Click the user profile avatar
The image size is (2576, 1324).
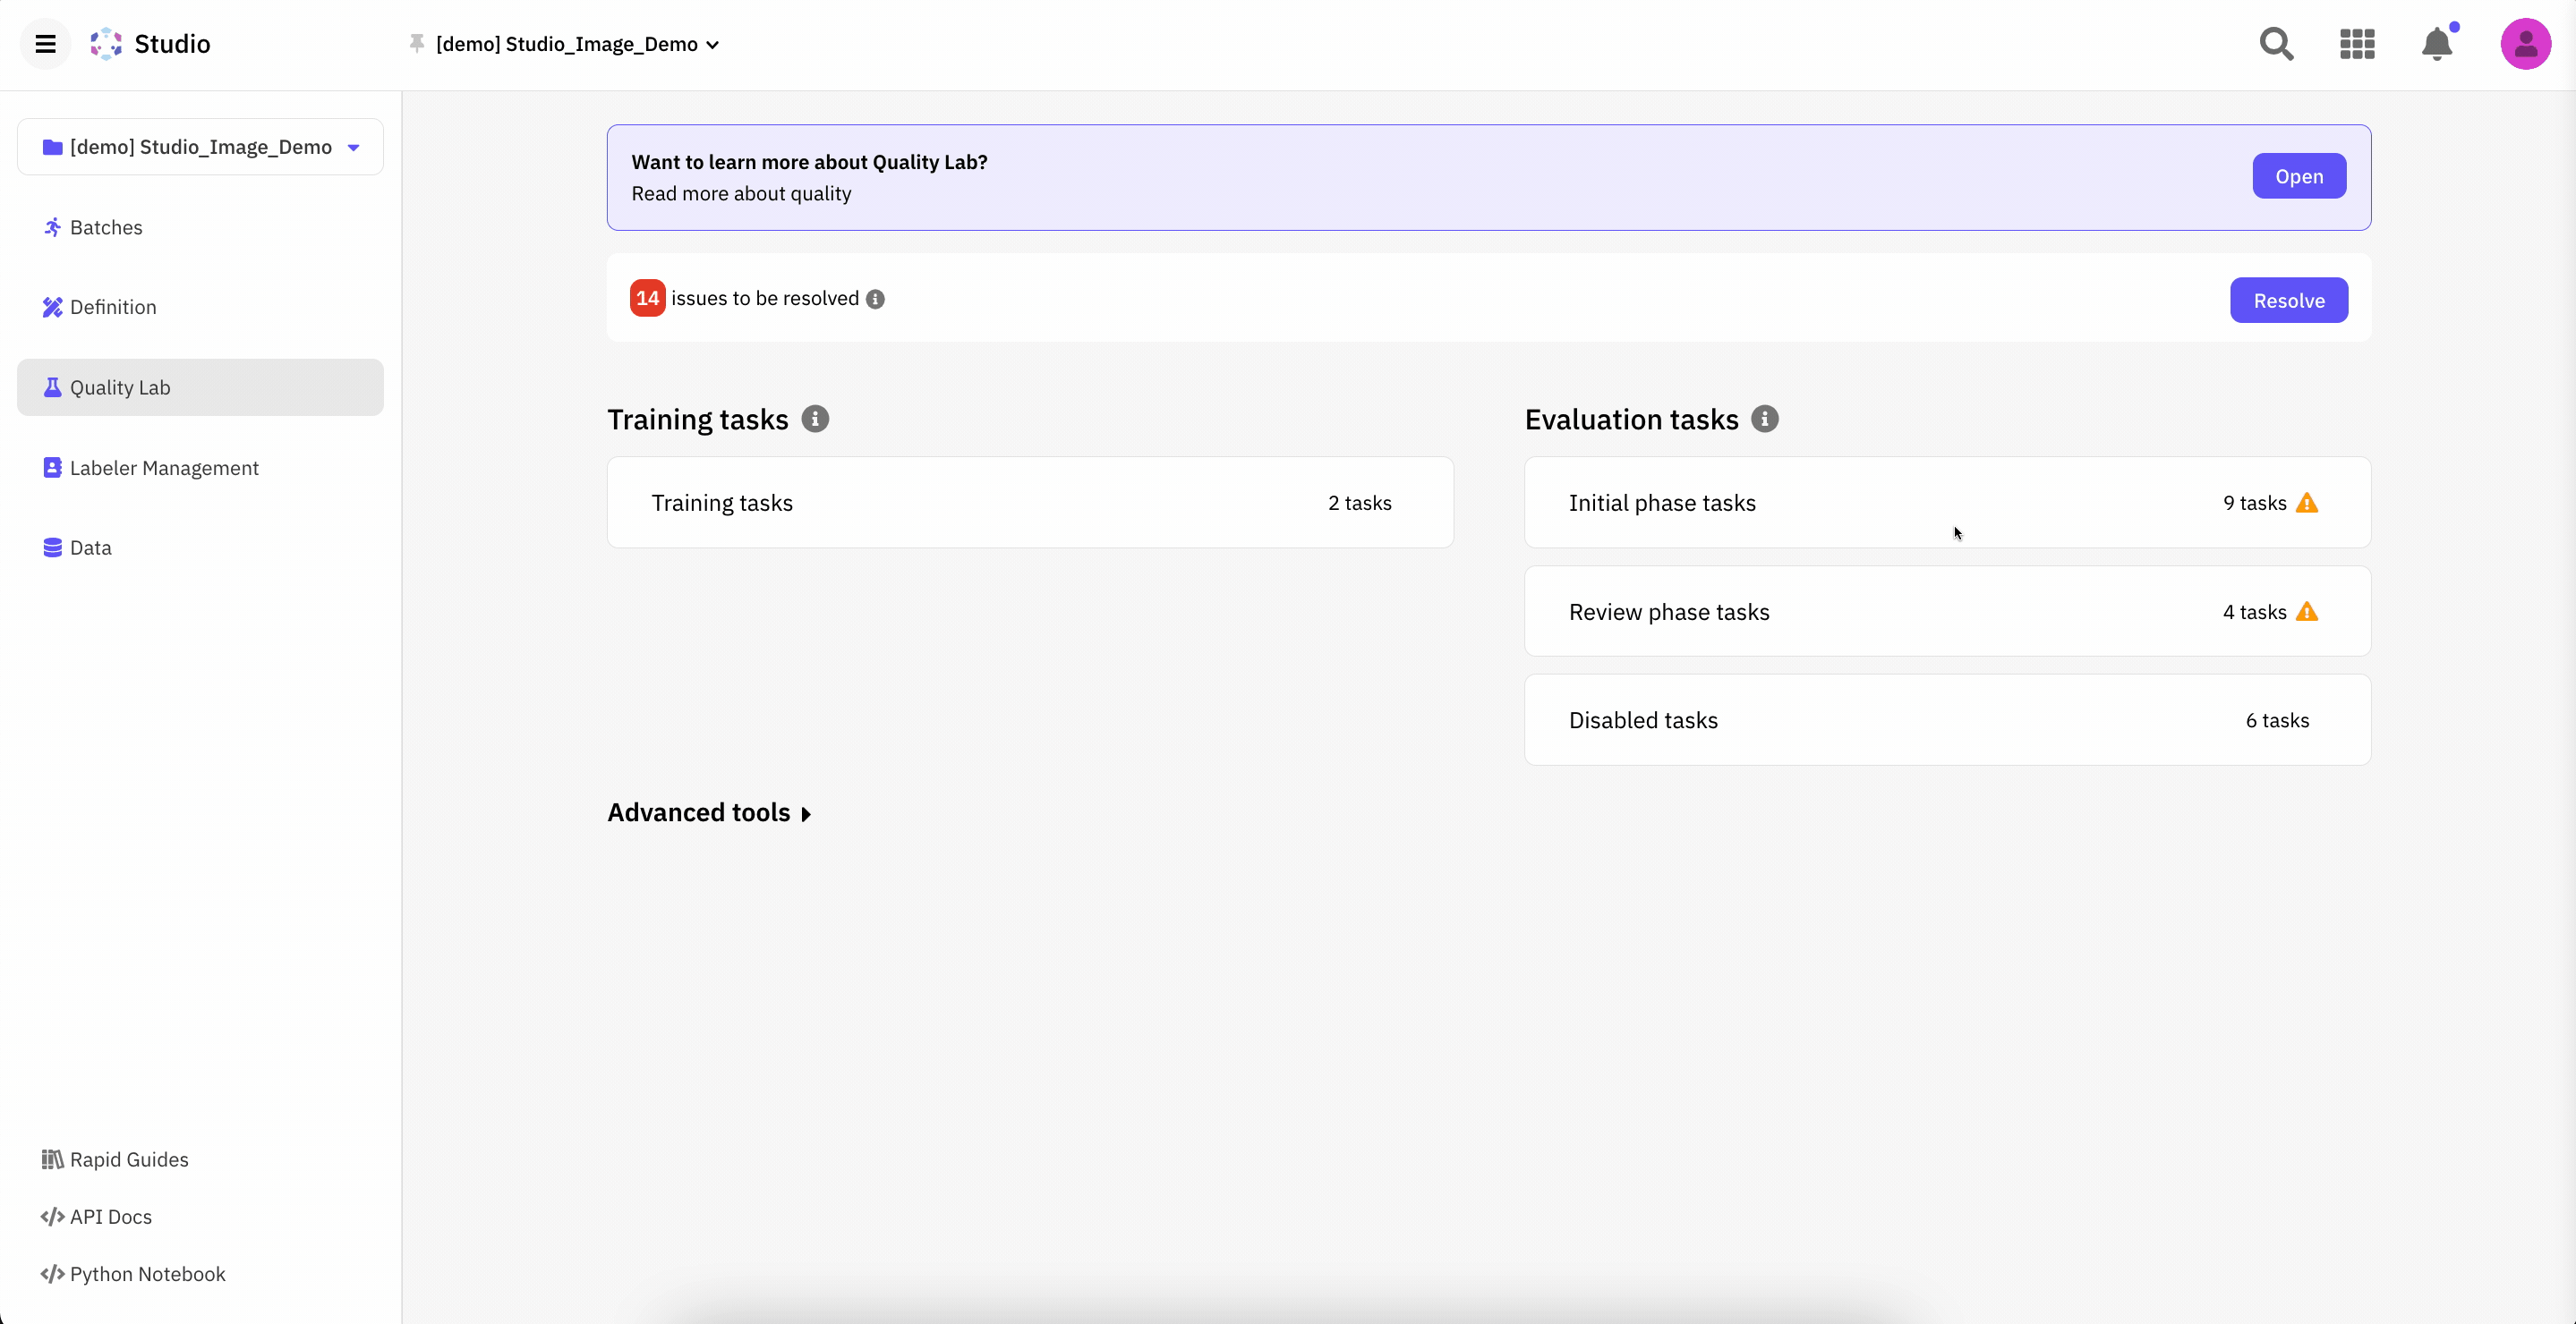[x=2525, y=44]
